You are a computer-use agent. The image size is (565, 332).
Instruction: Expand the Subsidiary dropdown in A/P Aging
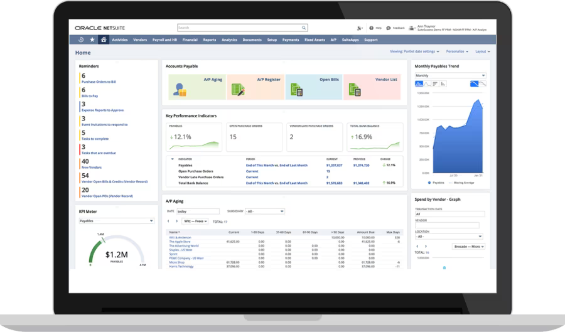[x=264, y=212]
